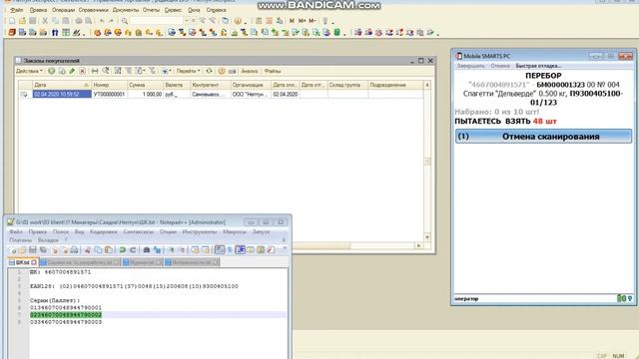Click the New document icon in 1C toolbar
Viewport: 639px width, 359px height.
(x=12, y=21)
